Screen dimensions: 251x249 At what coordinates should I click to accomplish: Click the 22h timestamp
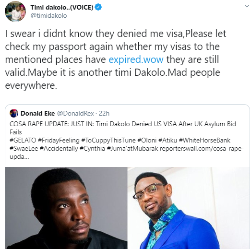coord(104,113)
